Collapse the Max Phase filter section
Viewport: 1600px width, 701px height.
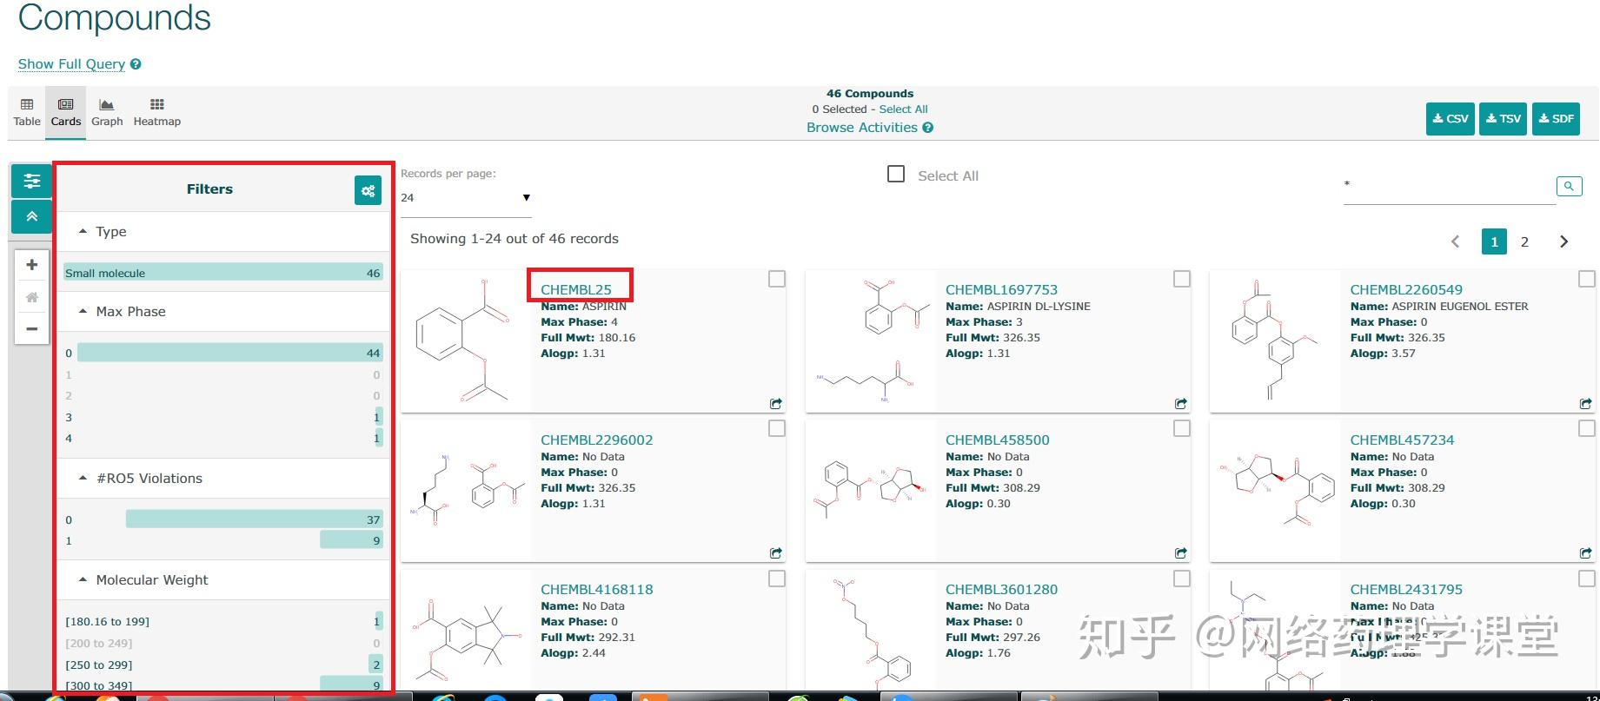(83, 311)
